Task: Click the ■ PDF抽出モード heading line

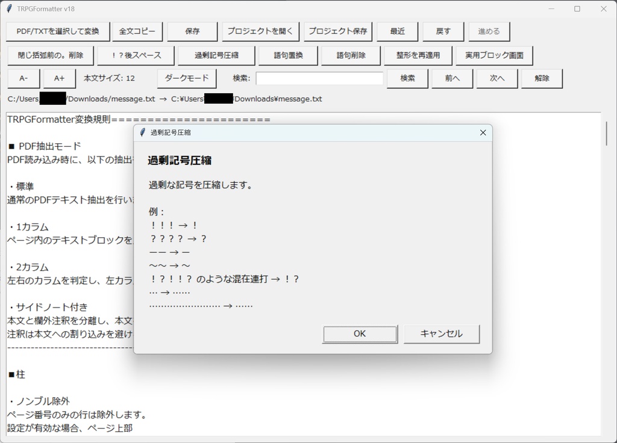Action: pos(44,146)
